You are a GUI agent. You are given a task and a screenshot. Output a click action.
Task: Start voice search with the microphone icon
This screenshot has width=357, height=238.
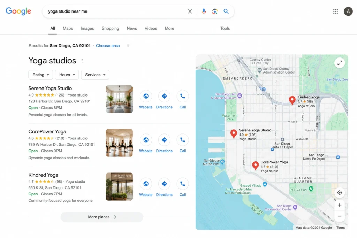coord(204,11)
